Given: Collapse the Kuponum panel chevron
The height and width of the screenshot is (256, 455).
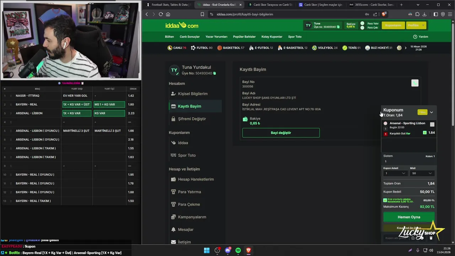Looking at the screenshot, I should (432, 112).
